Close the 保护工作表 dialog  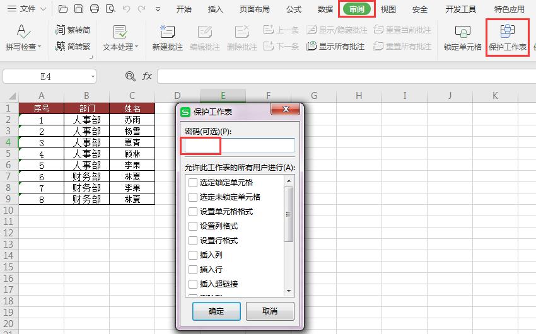286,109
